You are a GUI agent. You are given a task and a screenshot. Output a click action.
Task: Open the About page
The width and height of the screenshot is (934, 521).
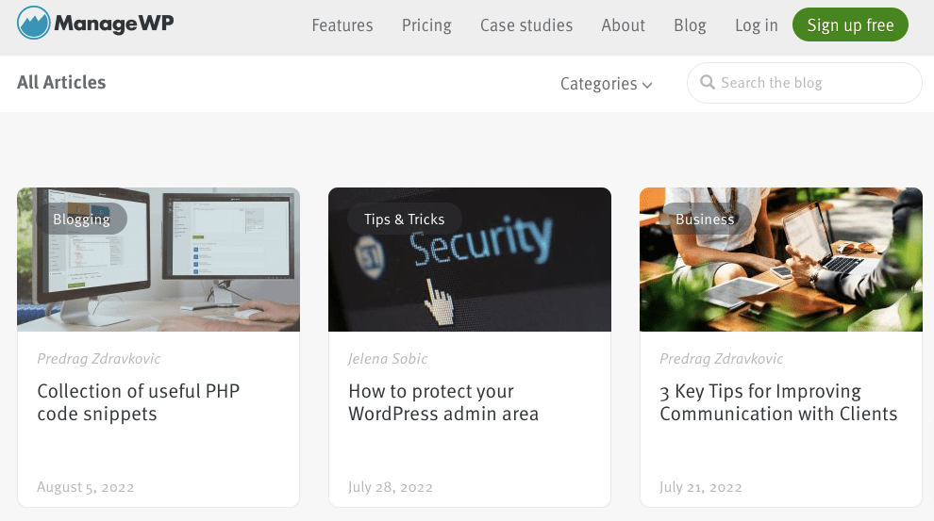click(624, 25)
